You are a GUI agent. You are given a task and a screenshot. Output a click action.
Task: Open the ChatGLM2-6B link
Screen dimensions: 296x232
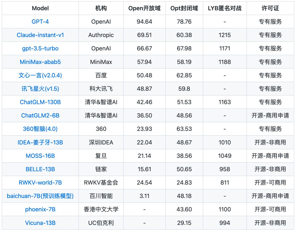40,115
